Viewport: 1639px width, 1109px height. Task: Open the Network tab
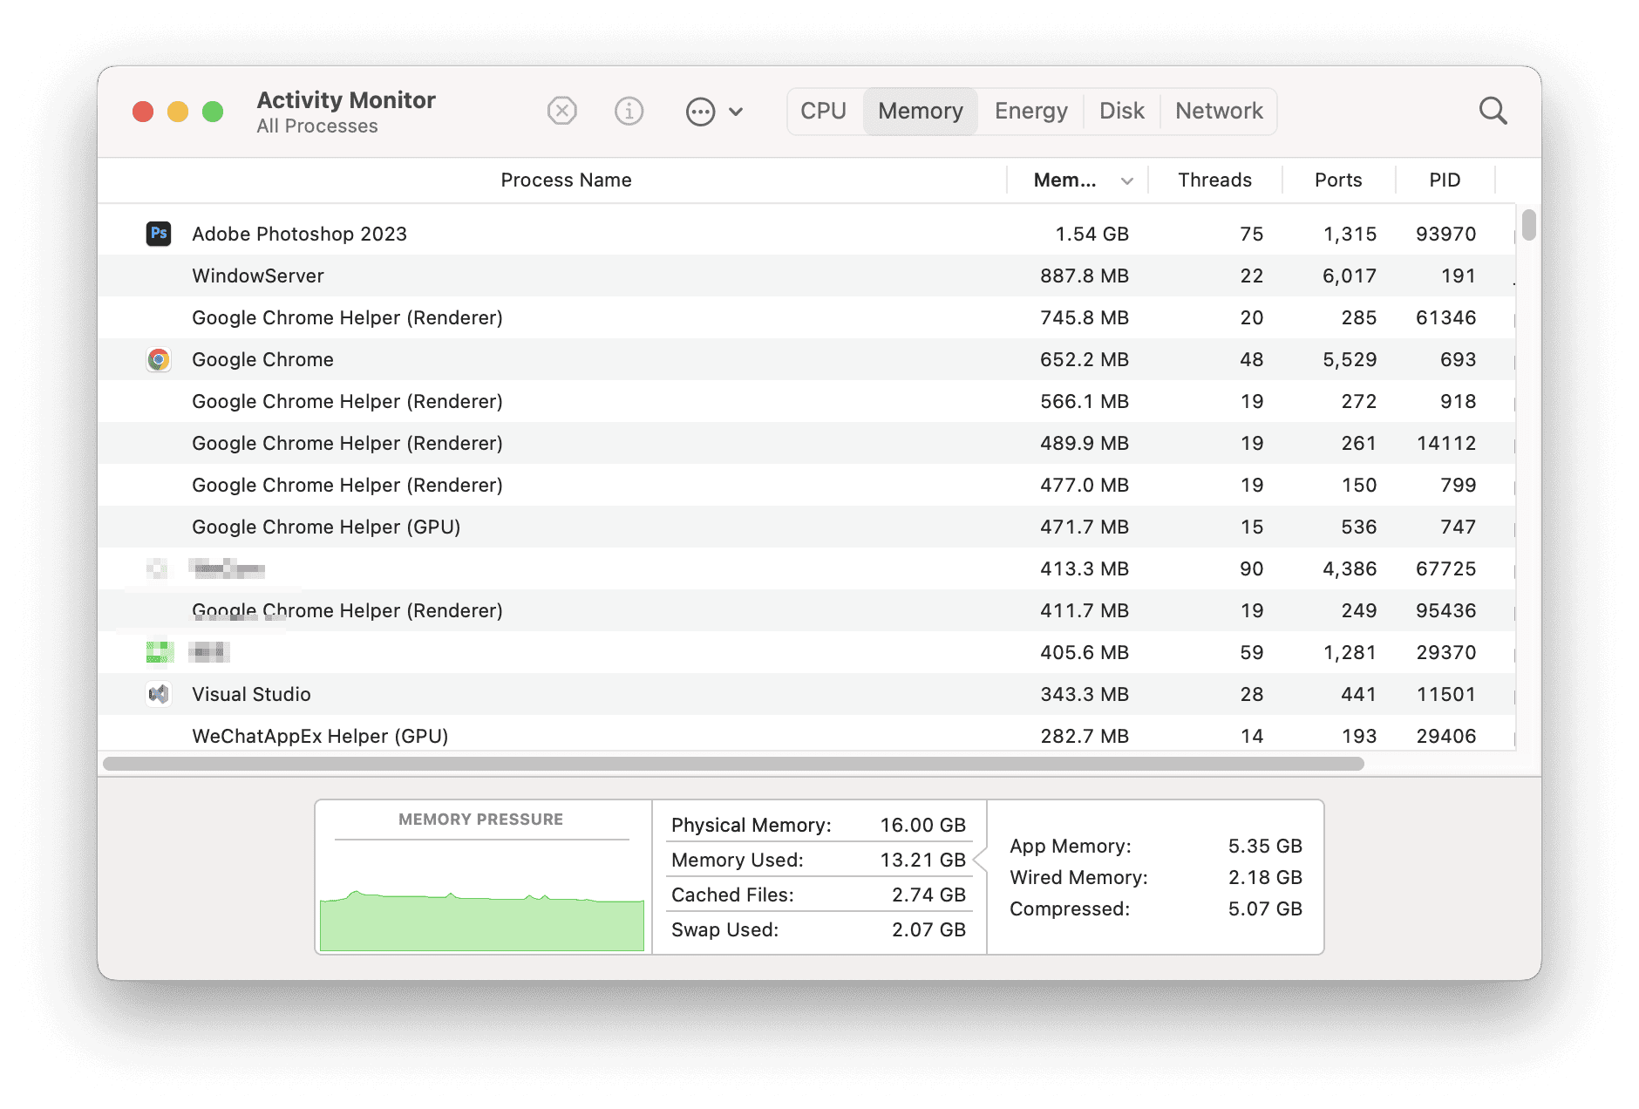point(1219,111)
